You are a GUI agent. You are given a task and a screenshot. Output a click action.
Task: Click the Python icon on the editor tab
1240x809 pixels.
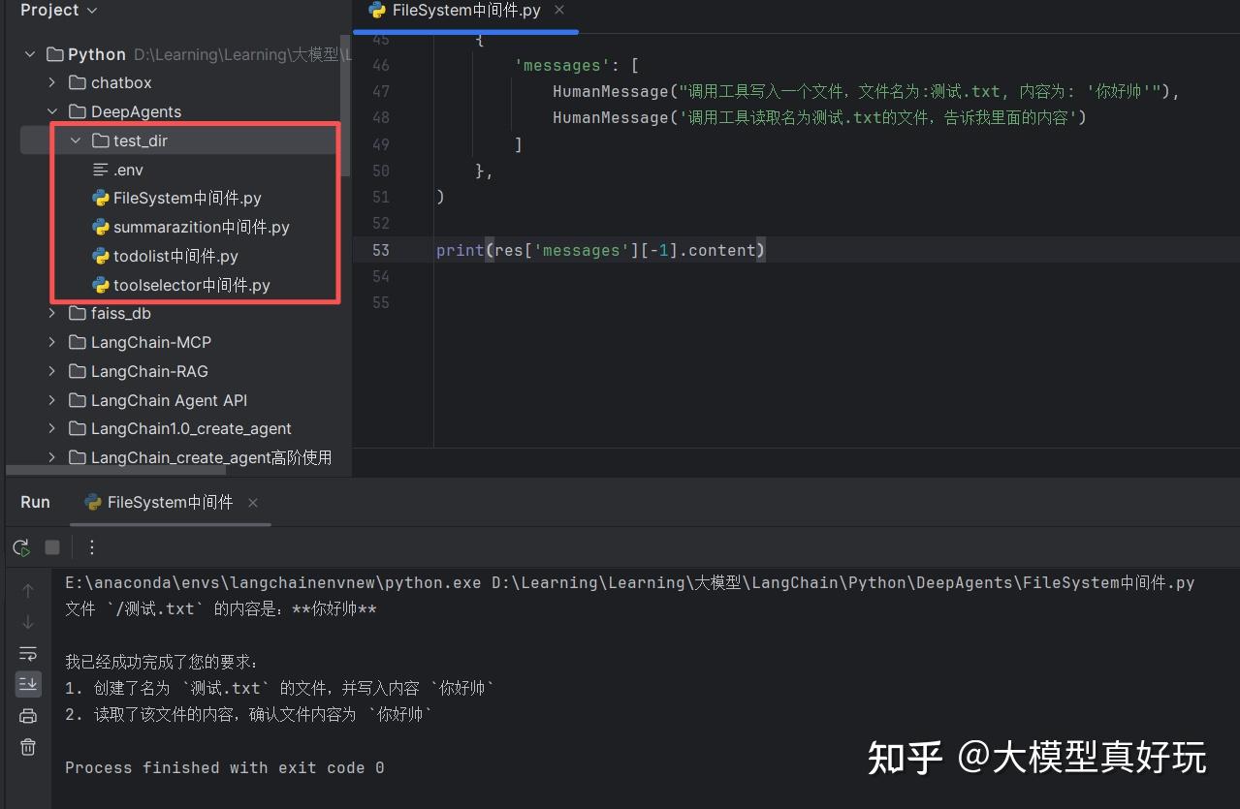[377, 11]
